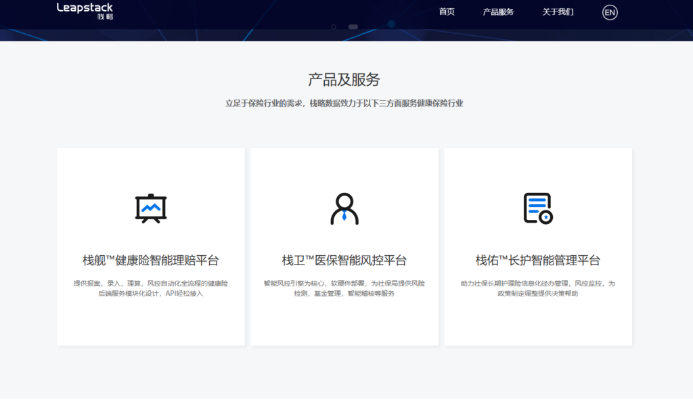Click the presentation chart icon for 栈舰

(151, 208)
